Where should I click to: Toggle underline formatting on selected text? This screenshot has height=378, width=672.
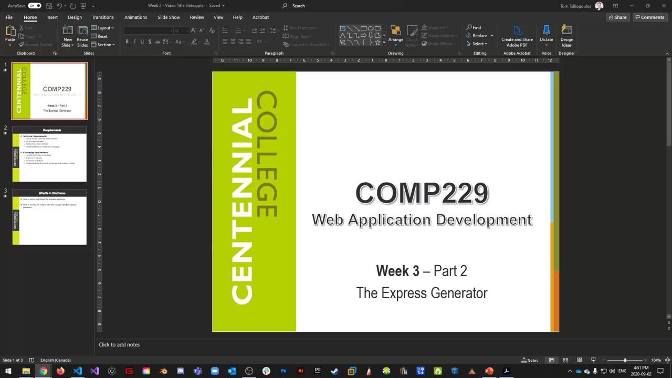coord(142,41)
